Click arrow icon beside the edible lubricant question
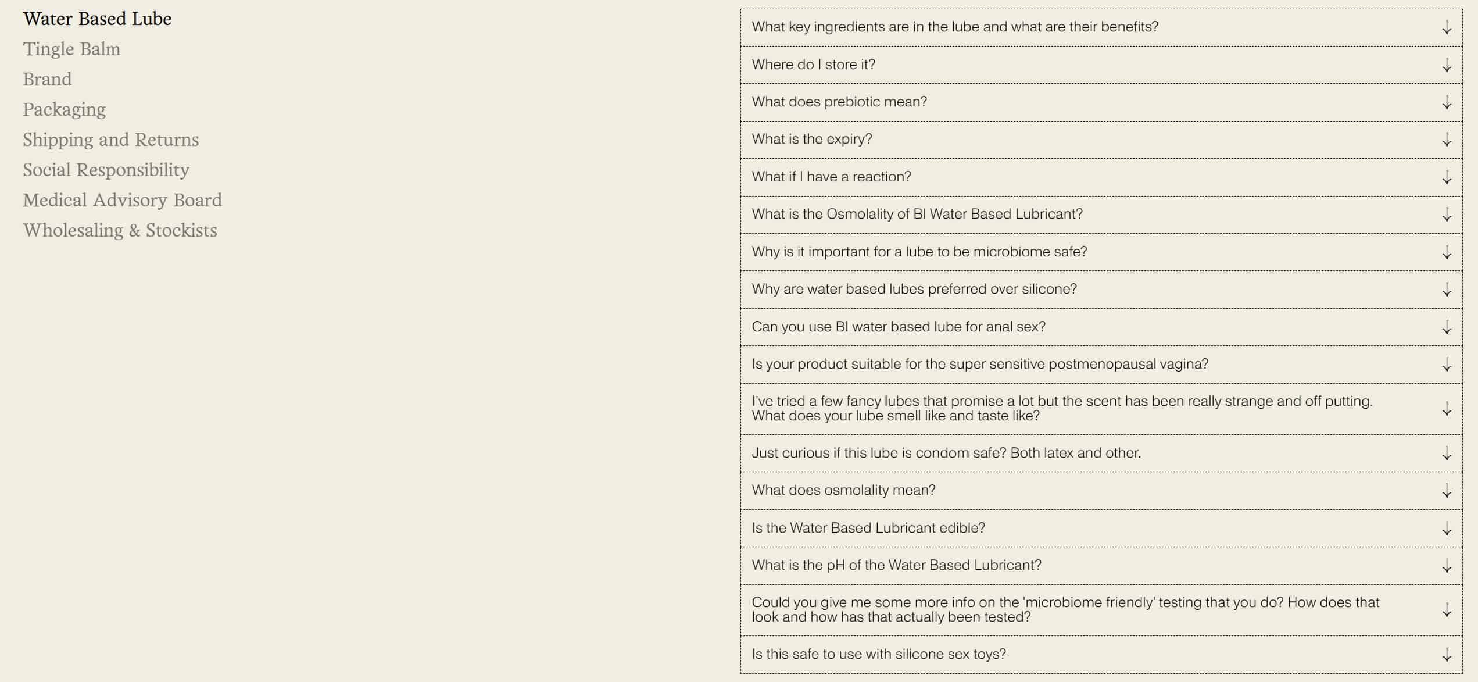Image resolution: width=1478 pixels, height=682 pixels. [x=1447, y=529]
